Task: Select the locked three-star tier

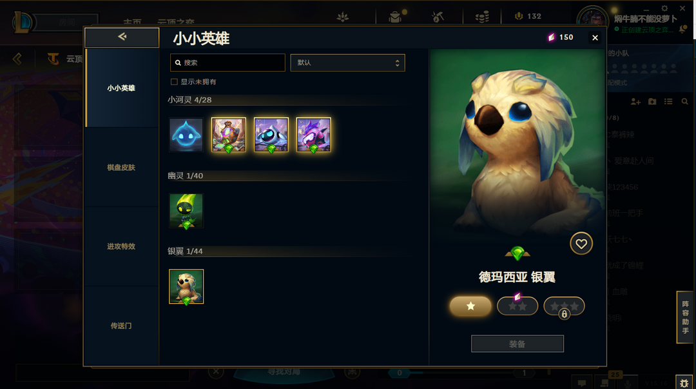Action: (x=564, y=306)
